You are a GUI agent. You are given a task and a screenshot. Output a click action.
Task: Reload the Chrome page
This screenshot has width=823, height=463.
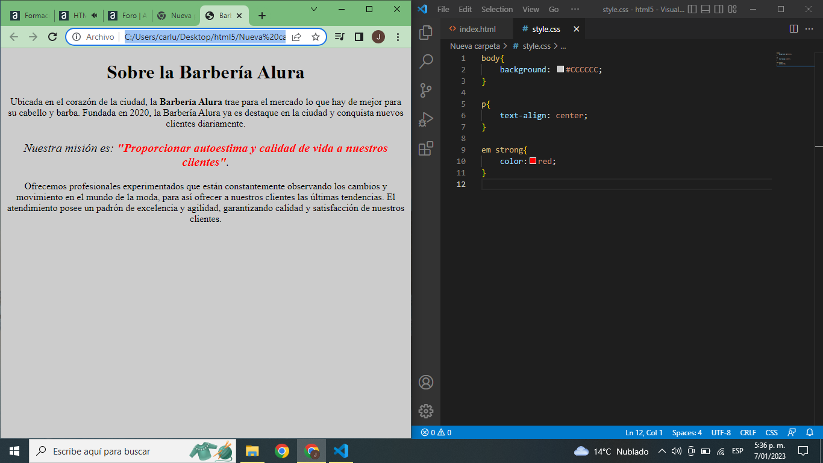[52, 37]
